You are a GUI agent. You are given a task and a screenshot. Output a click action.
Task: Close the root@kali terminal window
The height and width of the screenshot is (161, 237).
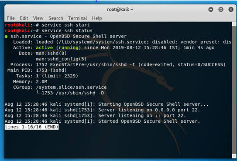point(231,10)
